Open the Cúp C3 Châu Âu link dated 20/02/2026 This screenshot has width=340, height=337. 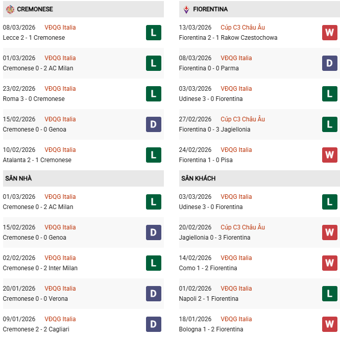[242, 227]
